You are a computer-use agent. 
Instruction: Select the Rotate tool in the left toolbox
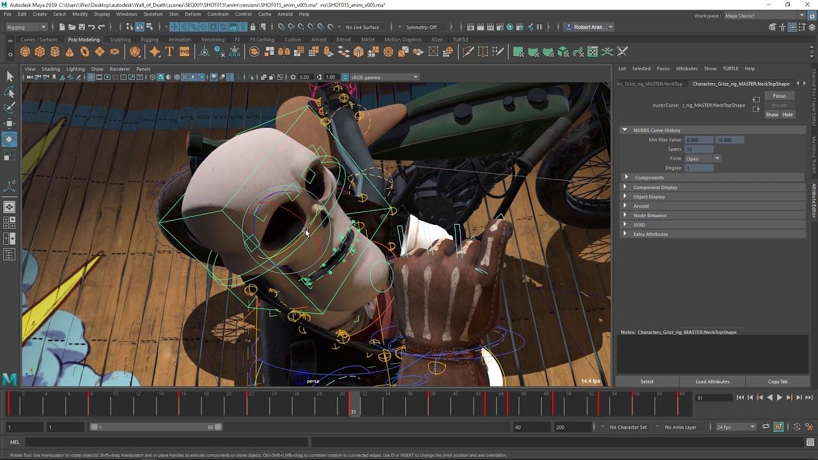9,139
